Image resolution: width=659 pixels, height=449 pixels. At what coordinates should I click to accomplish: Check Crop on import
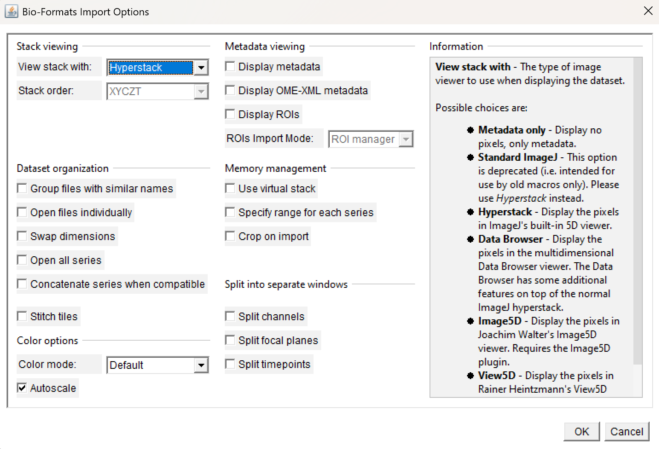pyautogui.click(x=230, y=236)
